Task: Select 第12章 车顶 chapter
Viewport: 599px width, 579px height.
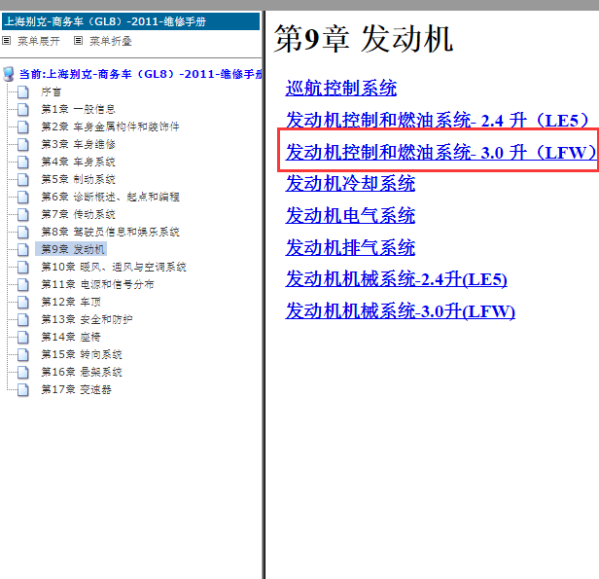Action: tap(71, 303)
